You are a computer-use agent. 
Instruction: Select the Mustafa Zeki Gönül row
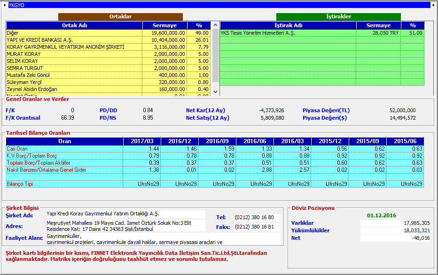point(108,75)
